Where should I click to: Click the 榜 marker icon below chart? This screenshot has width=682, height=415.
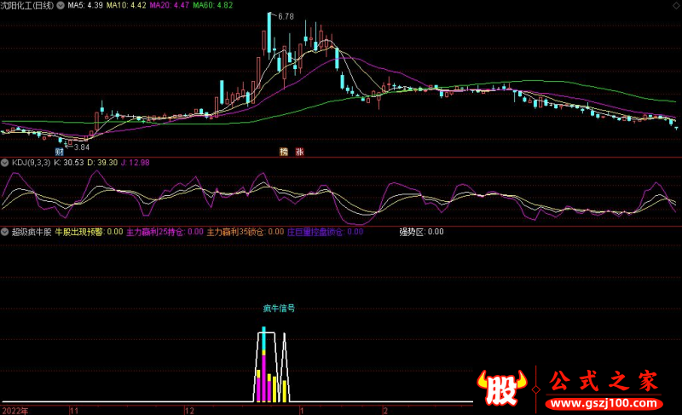pyautogui.click(x=284, y=153)
